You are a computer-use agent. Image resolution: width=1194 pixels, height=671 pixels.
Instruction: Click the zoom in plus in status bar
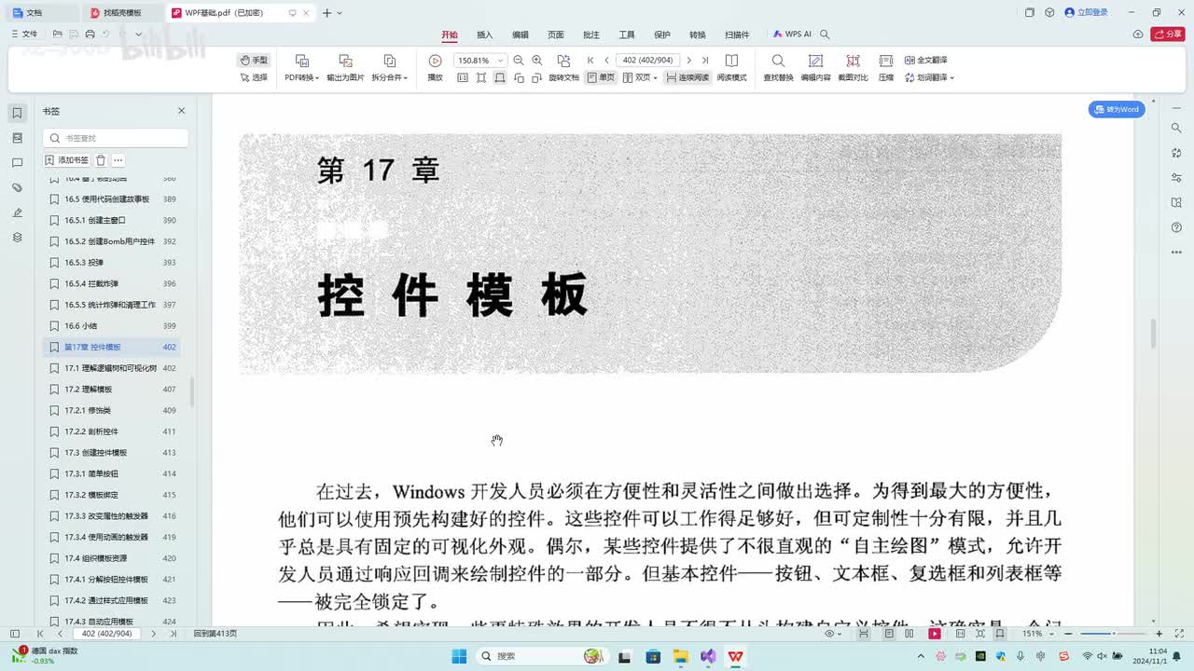[x=1159, y=634]
